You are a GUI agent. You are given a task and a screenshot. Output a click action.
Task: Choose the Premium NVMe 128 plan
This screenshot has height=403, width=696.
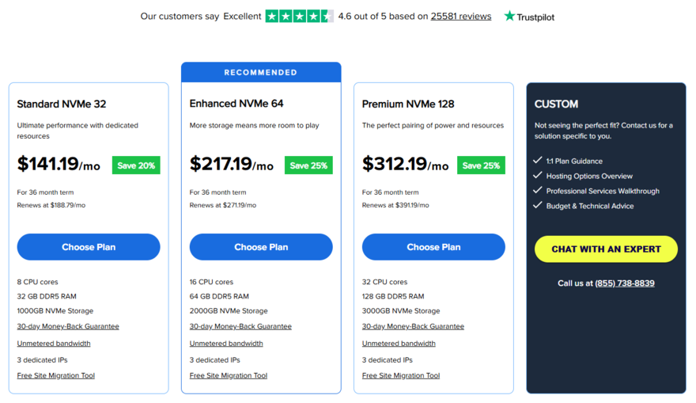coord(433,247)
